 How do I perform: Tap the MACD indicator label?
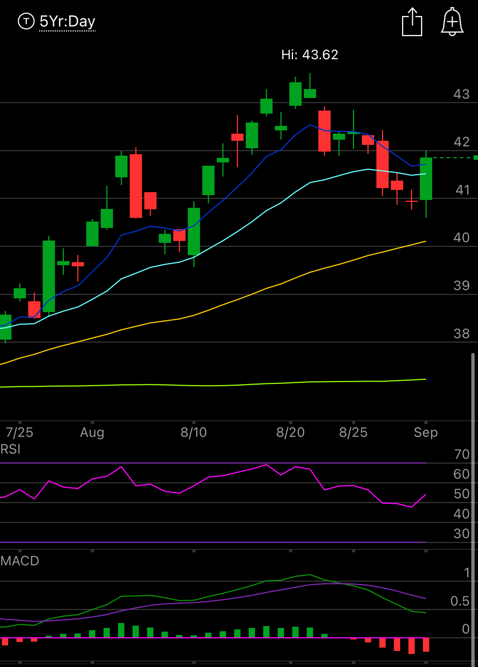click(x=20, y=561)
